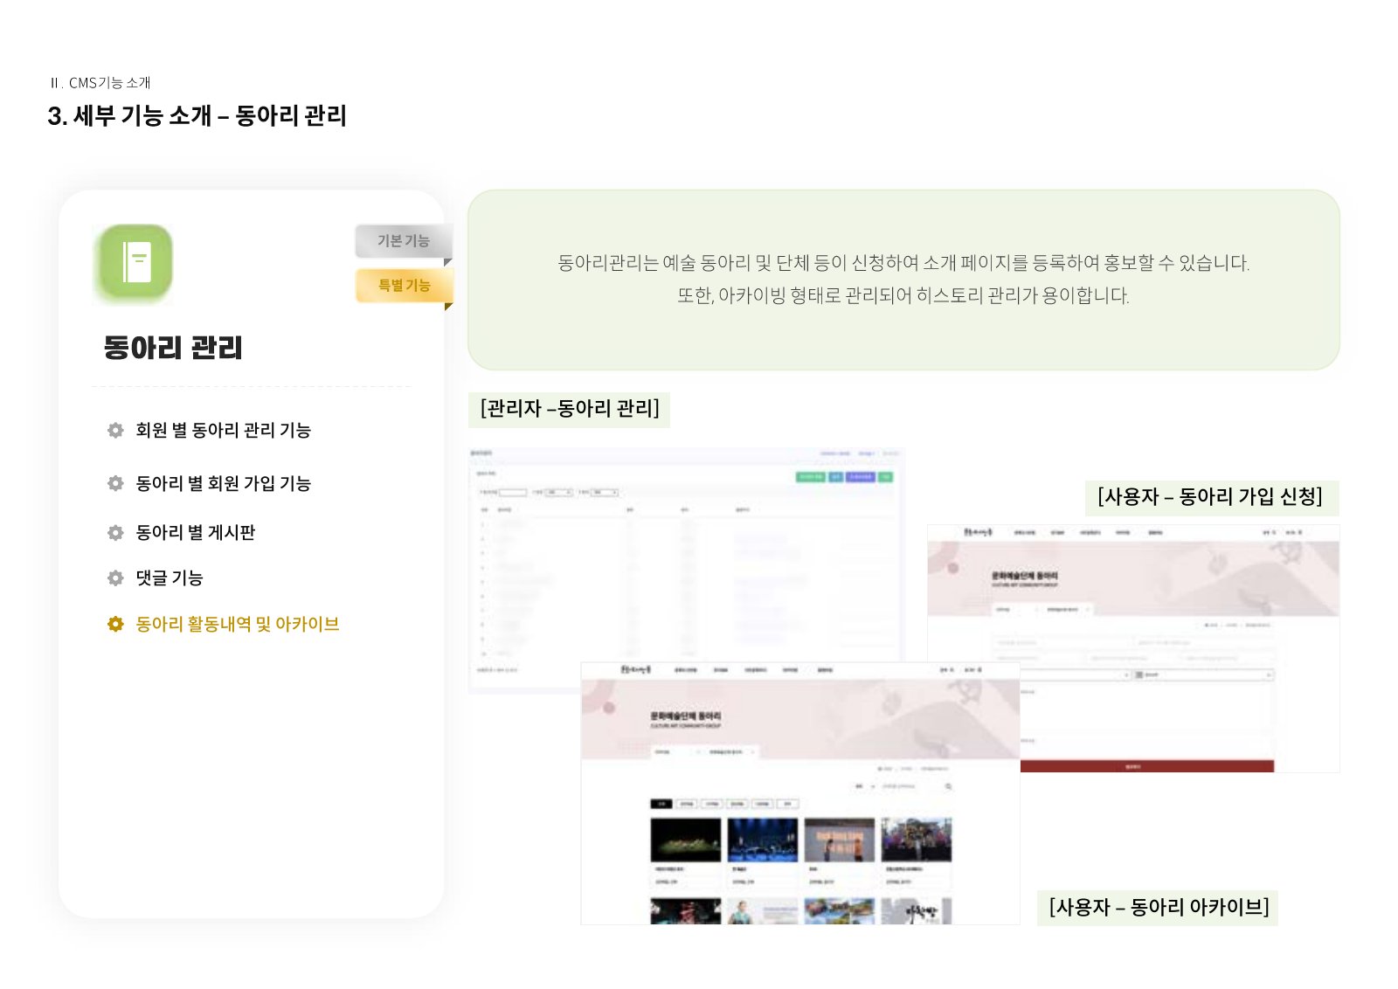
Task: Click the II. CMS기능 소개 section label
Action: pyautogui.click(x=100, y=83)
